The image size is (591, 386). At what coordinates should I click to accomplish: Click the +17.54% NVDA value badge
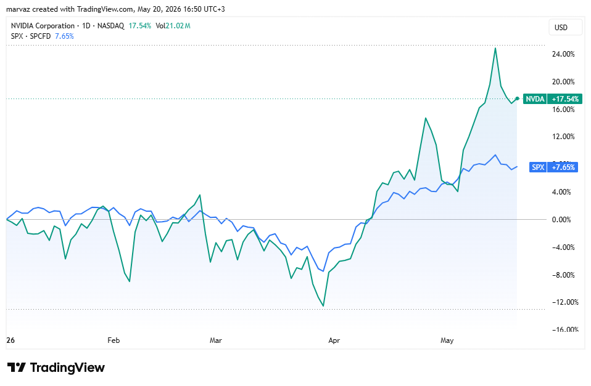(x=564, y=99)
